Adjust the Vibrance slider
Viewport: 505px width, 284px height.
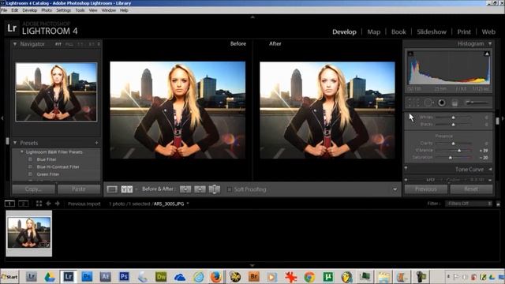tap(459, 151)
